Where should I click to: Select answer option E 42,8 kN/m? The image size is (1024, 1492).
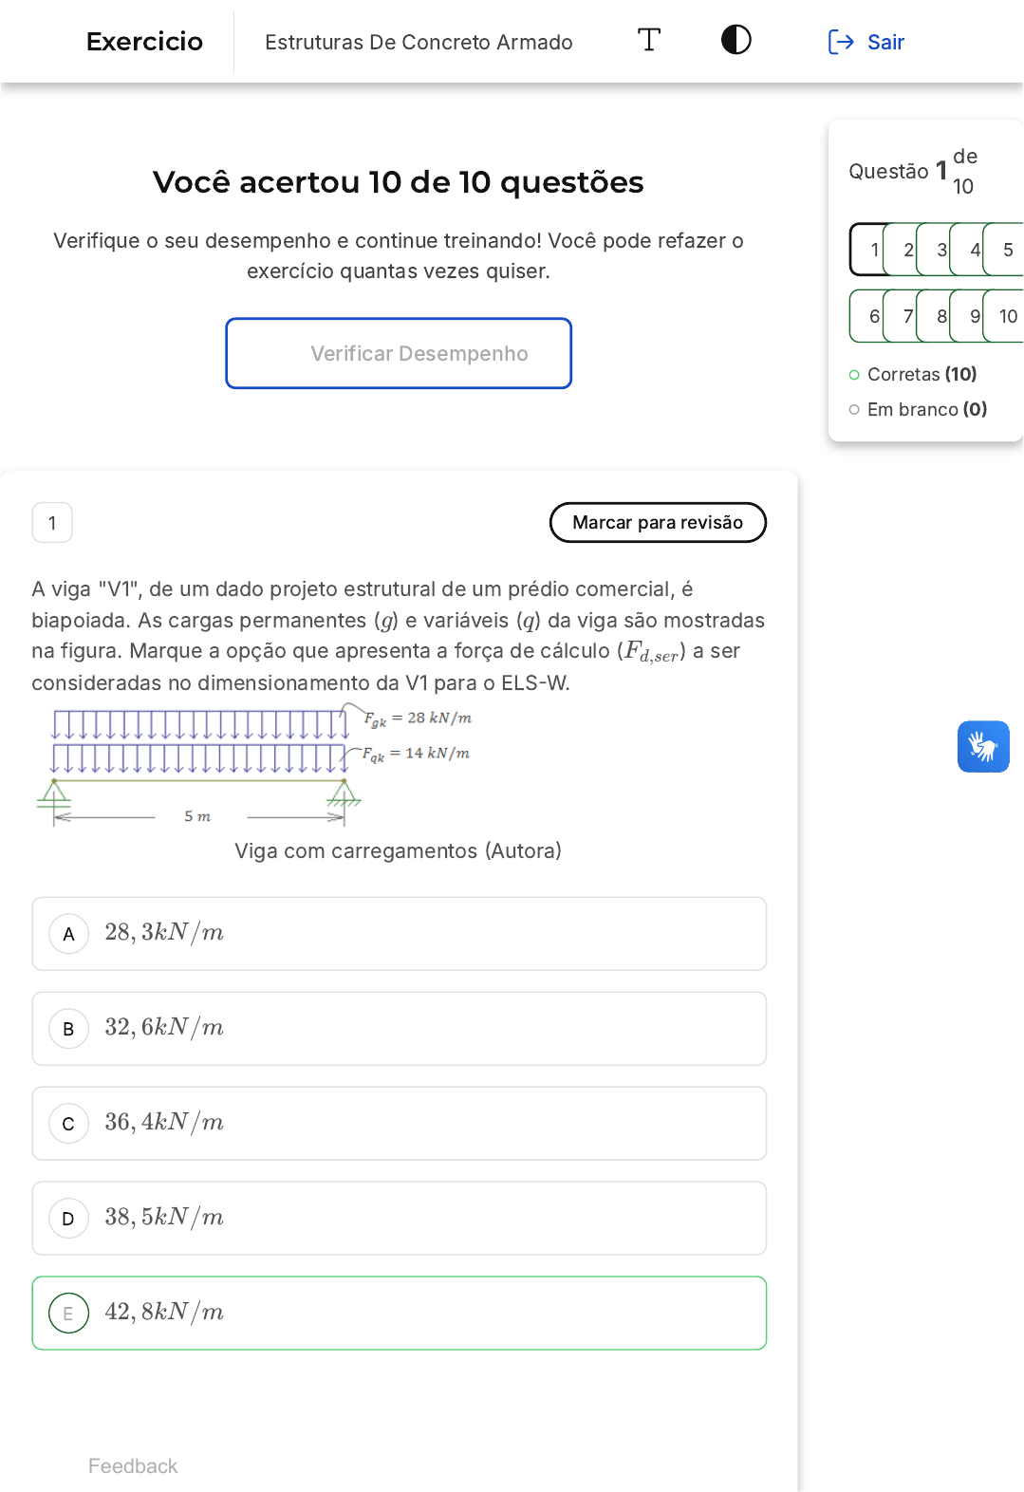click(x=399, y=1314)
